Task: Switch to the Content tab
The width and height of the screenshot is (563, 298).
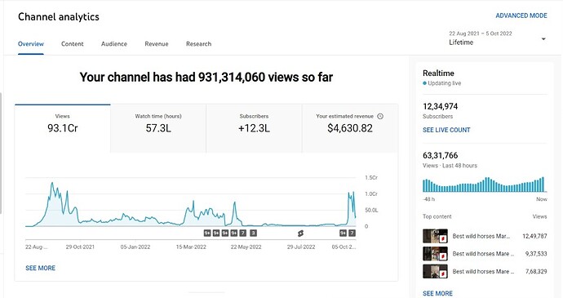Action: click(x=72, y=44)
